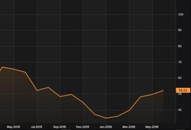Click the Nov-2015 axis label
Screen dimensions: 191x130
[83, 127]
